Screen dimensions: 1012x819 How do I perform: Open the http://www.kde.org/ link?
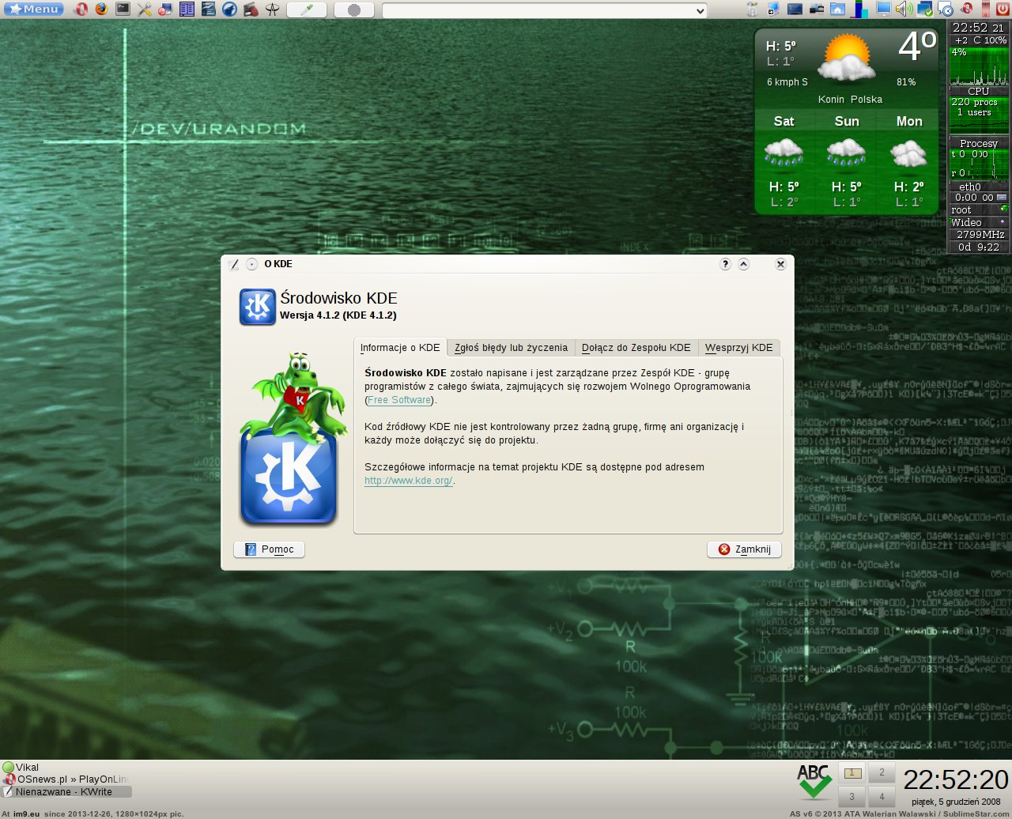pyautogui.click(x=408, y=481)
